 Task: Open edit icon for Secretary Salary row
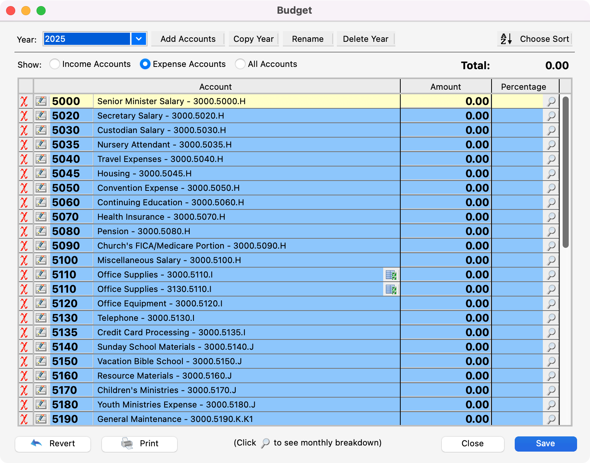(x=41, y=116)
